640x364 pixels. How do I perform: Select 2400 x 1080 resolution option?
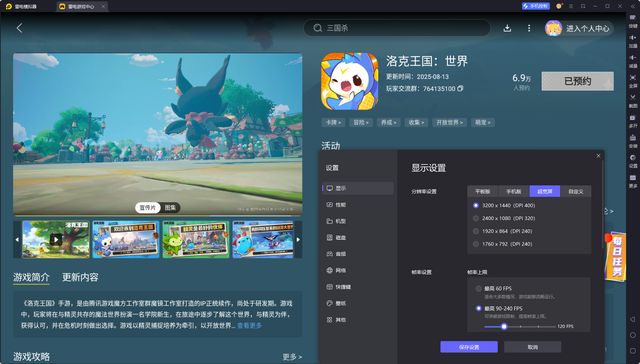pos(476,218)
